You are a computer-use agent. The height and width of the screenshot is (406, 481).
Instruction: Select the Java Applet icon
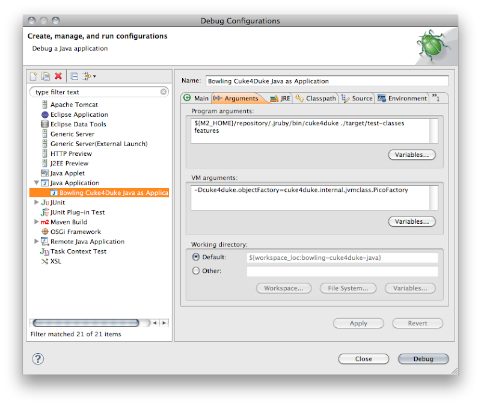click(44, 173)
